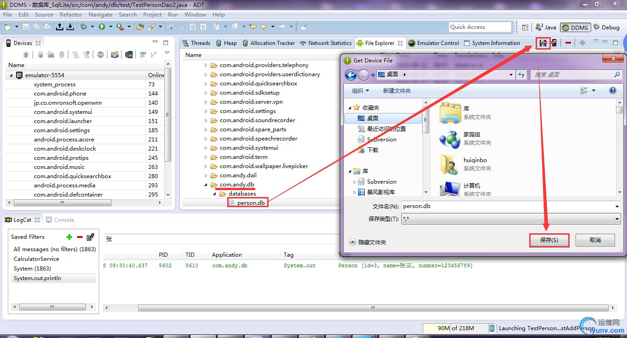Switch to the Heap tab
627x338 pixels.
(x=226, y=43)
